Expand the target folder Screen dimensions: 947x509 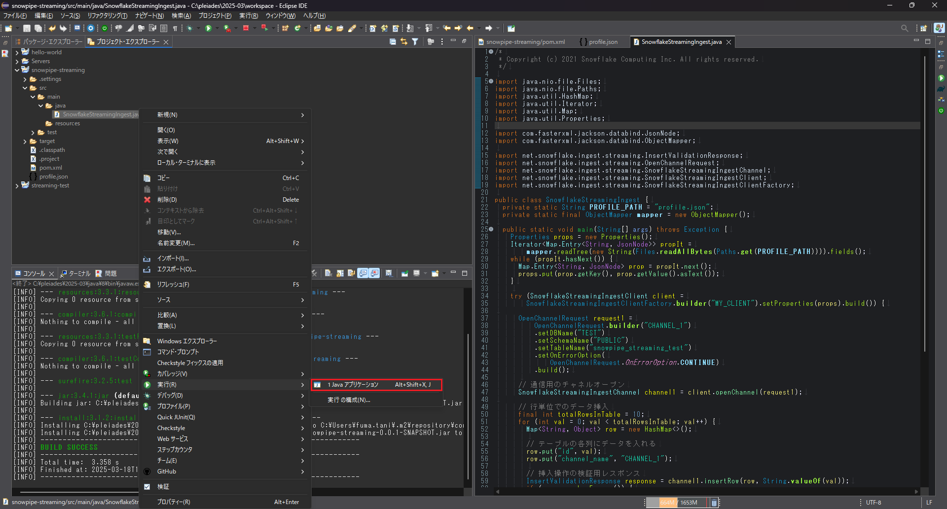[x=25, y=141]
